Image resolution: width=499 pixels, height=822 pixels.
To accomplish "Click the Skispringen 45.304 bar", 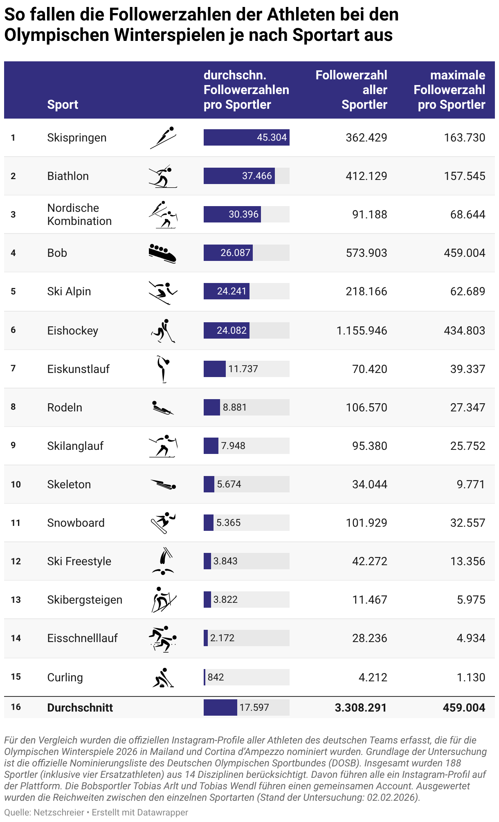I will click(x=247, y=137).
